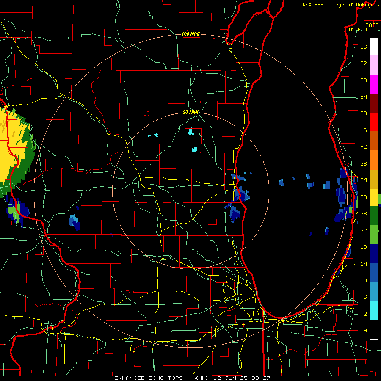Click the ENHANCED ECHO TOPS caption
Image resolution: width=381 pixels, height=381 pixels.
149,378
